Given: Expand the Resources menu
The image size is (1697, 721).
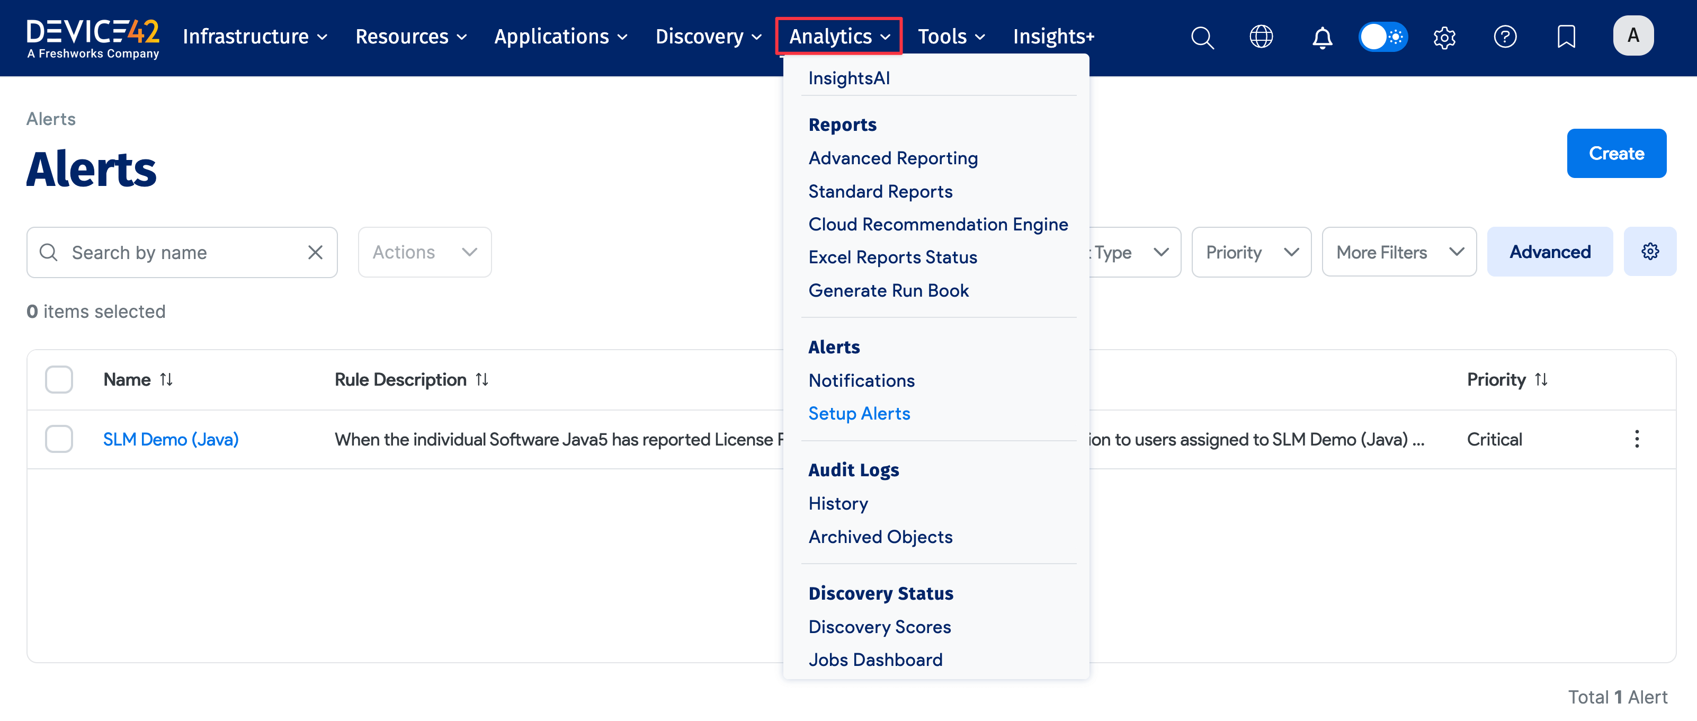Looking at the screenshot, I should click(411, 37).
